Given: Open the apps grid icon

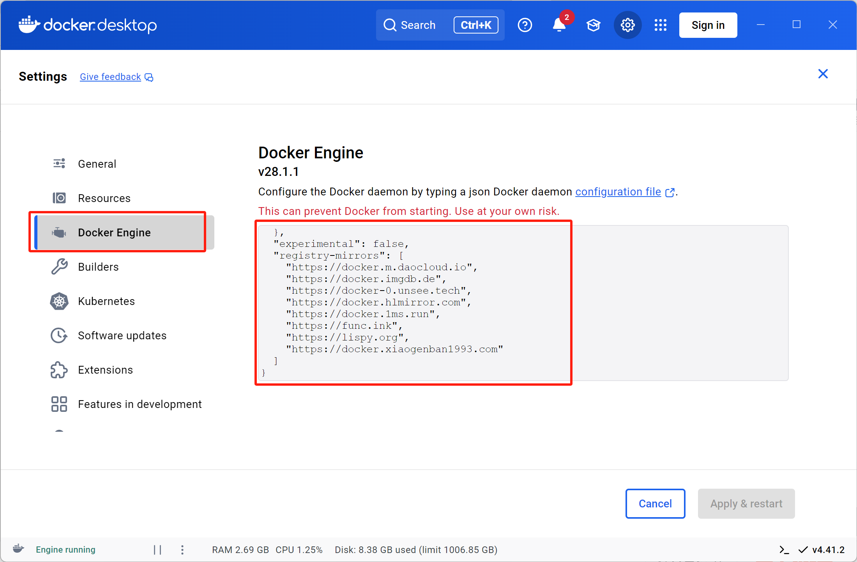Looking at the screenshot, I should [661, 25].
